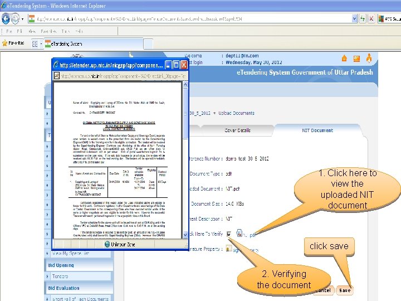The image size is (401, 301).
Task: Click the NIT.pdf uploaded document value
Action: click(x=232, y=189)
